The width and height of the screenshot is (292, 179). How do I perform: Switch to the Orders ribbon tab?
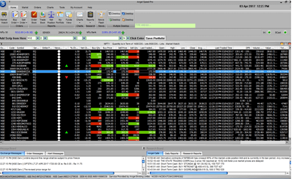tap(38, 8)
